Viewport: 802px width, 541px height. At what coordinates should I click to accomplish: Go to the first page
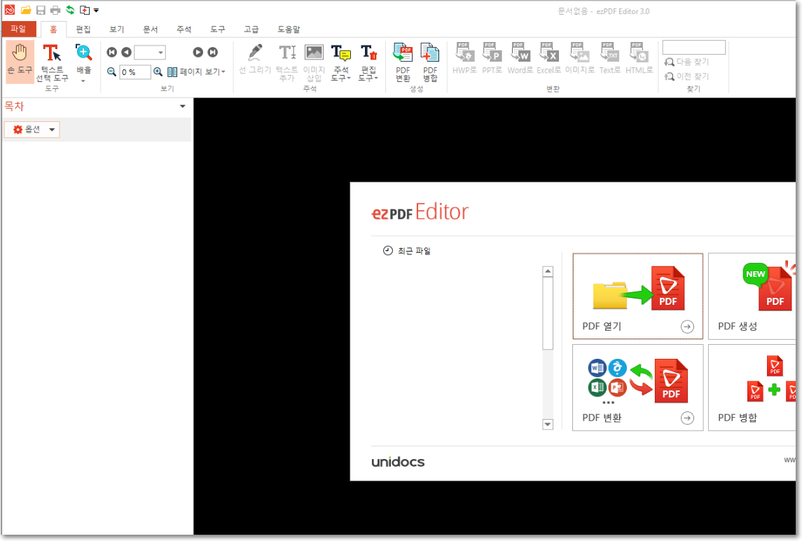coord(112,52)
